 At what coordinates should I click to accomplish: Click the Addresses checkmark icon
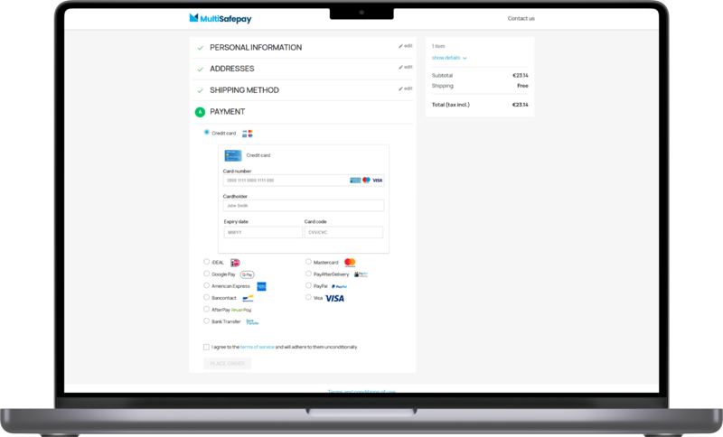point(200,70)
